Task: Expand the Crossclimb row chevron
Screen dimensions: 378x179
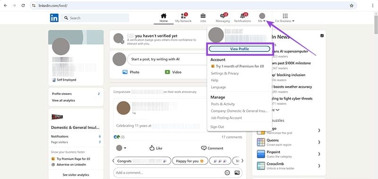Action: [319, 166]
